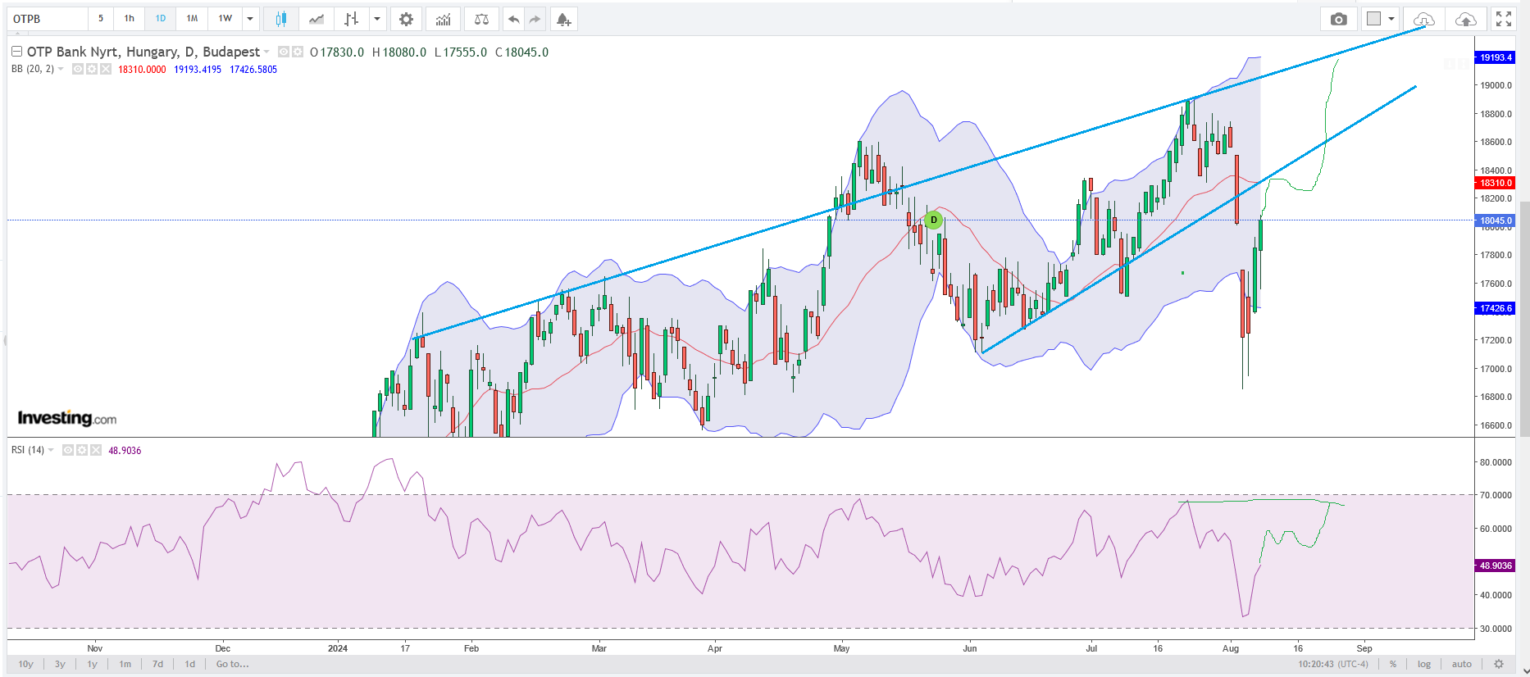Click the 48.9036 value in RSI legend
The height and width of the screenshot is (677, 1530).
(125, 451)
